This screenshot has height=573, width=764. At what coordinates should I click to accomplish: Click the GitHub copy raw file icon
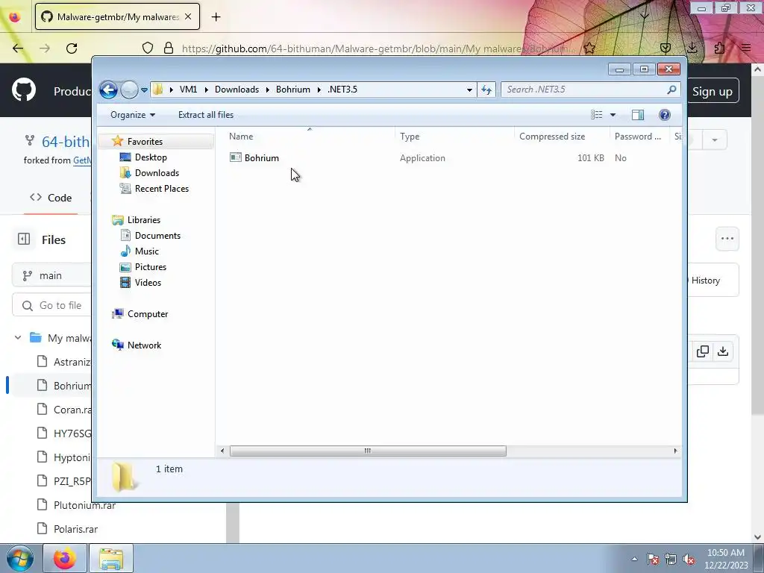(x=703, y=351)
